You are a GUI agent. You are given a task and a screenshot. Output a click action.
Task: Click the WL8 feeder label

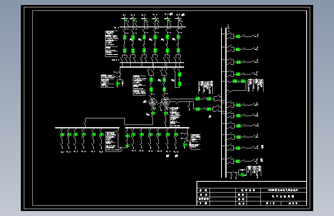point(141,151)
